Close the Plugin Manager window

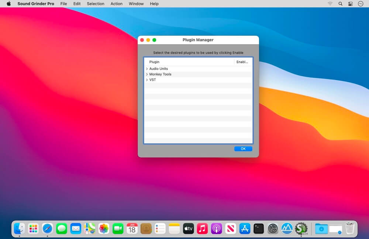pyautogui.click(x=142, y=40)
